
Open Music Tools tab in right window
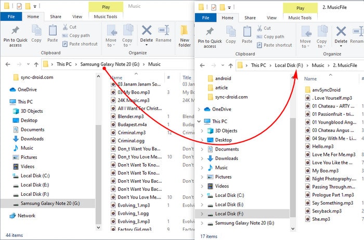[300, 18]
